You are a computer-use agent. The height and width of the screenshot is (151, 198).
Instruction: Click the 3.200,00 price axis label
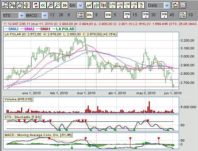coord(187,41)
